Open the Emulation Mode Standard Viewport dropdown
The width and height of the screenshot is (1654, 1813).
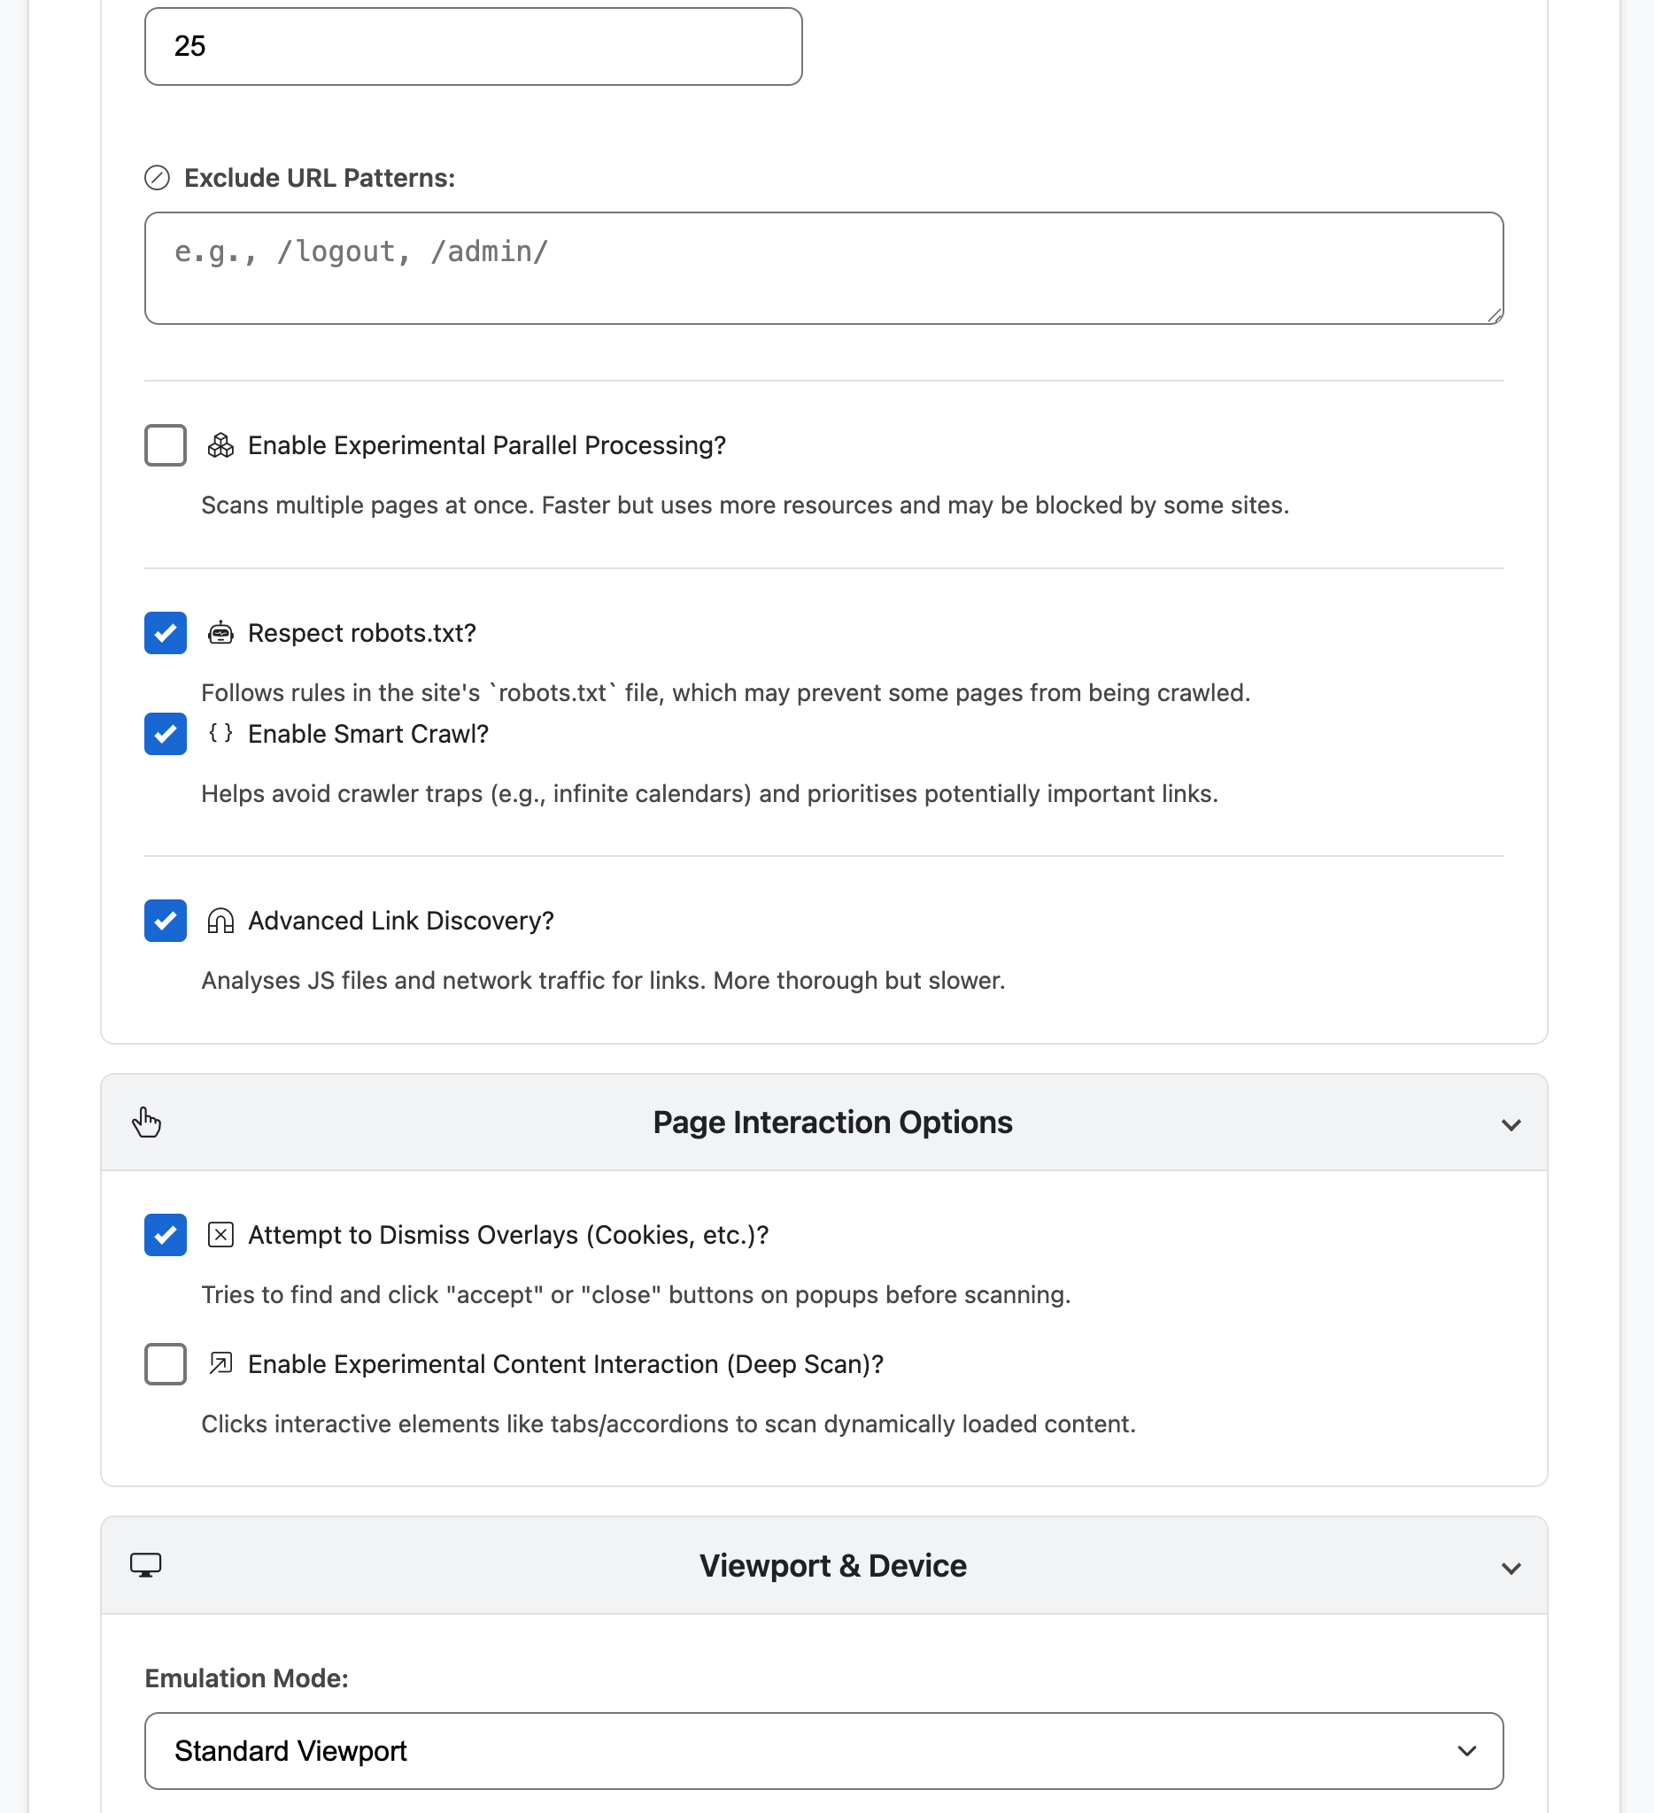click(823, 1751)
